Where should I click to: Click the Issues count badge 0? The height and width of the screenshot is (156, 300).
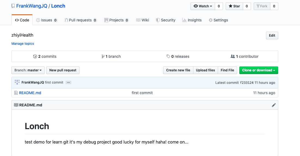[x=55, y=20]
